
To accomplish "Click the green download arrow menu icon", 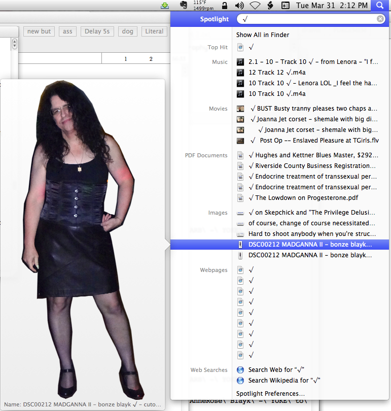I will coord(165,6).
